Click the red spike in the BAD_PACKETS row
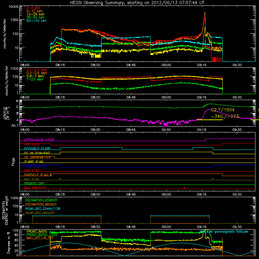Image resolution: width=259 pixels, height=259 pixels. [x=185, y=188]
